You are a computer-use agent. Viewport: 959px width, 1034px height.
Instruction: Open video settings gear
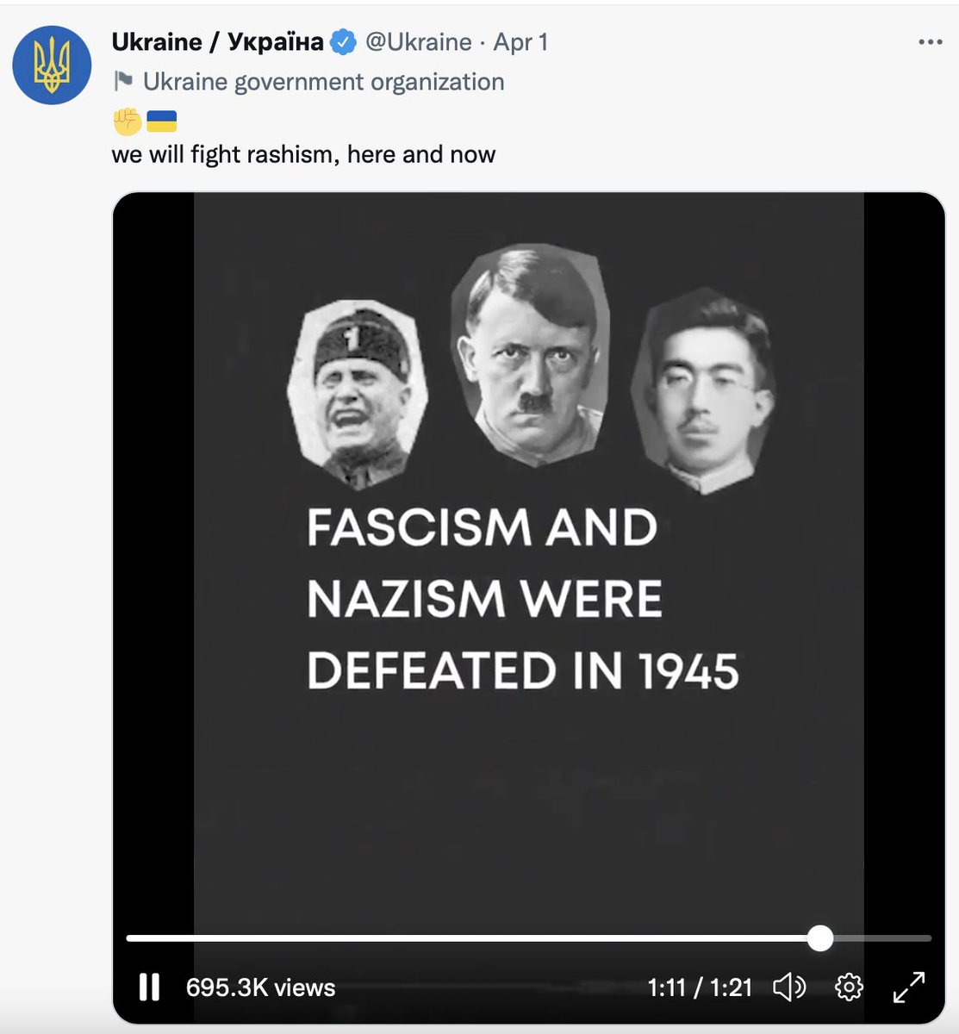850,987
